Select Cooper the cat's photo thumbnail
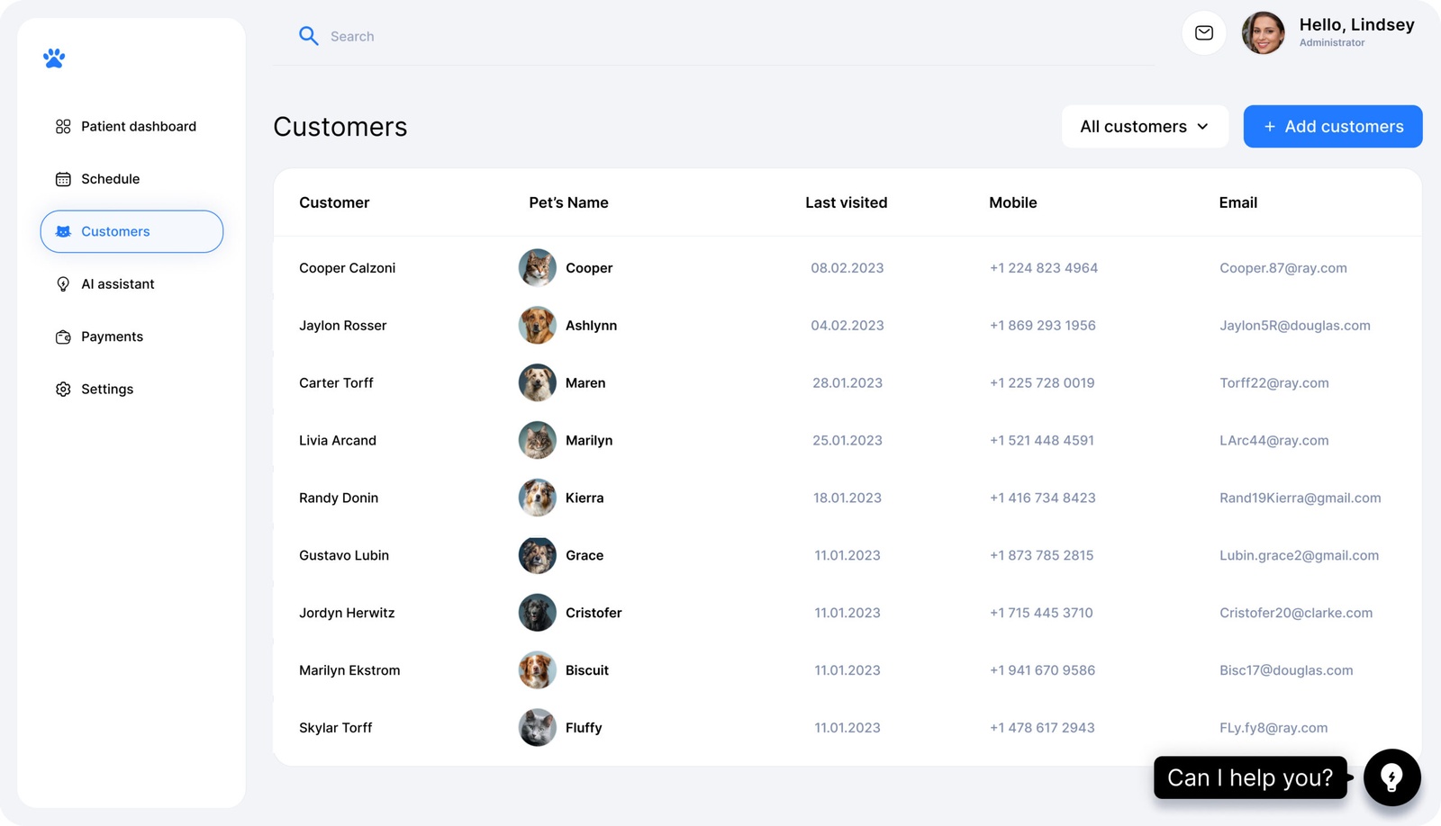 tap(537, 268)
